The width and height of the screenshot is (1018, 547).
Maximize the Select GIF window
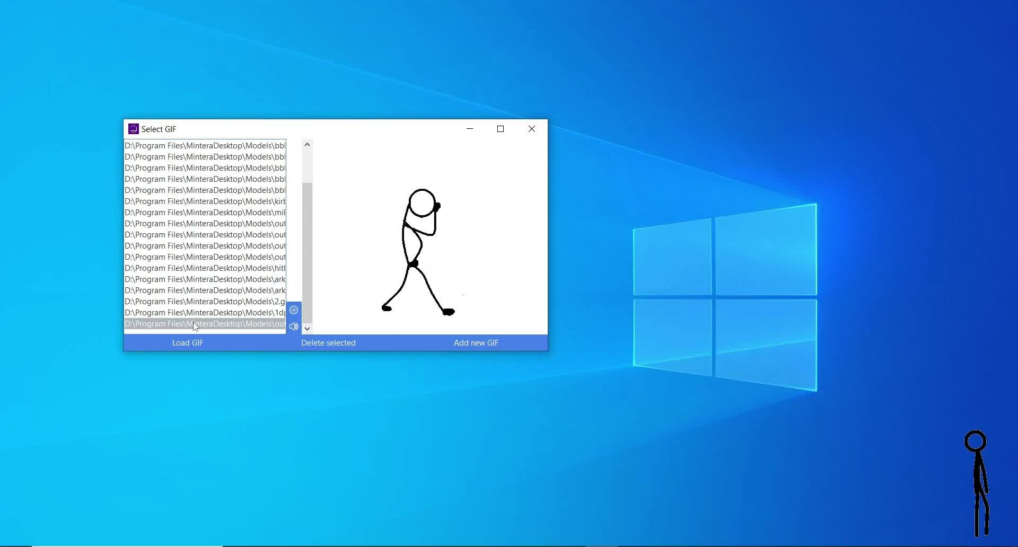pos(500,129)
